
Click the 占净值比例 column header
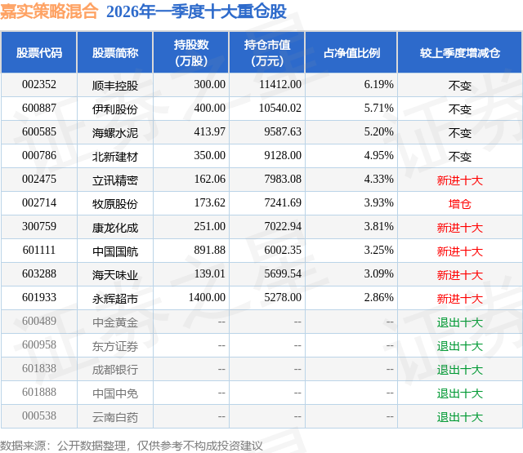coord(351,52)
